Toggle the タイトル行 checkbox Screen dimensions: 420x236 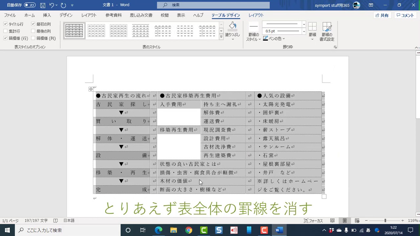pyautogui.click(x=5, y=24)
